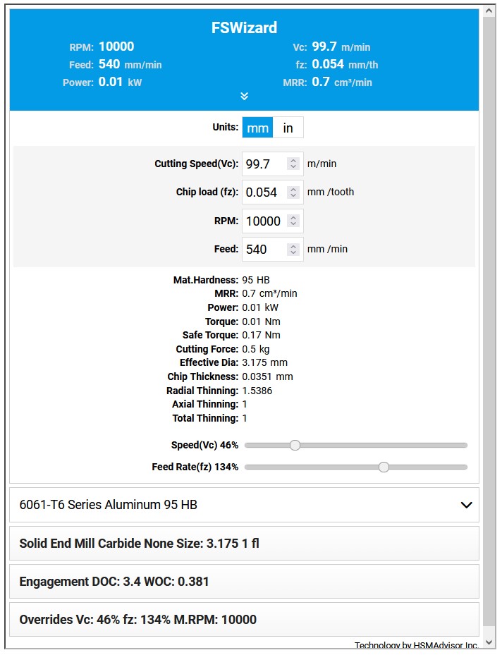Click the Chip Thickness value 0.0351 mm

268,377
